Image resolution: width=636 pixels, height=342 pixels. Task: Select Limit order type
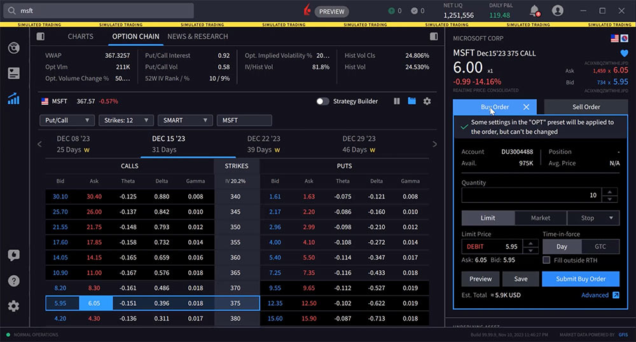tap(488, 218)
